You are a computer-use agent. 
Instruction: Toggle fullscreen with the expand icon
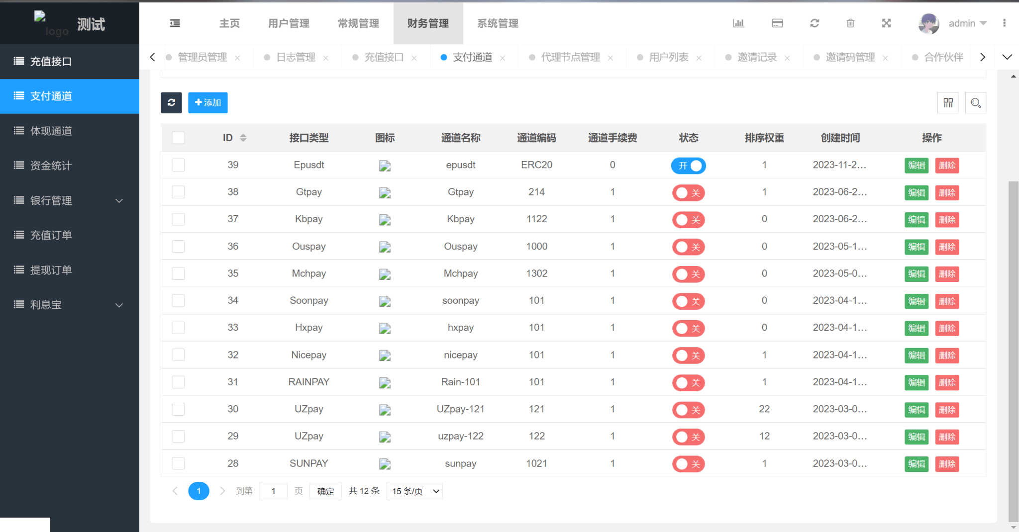(886, 23)
